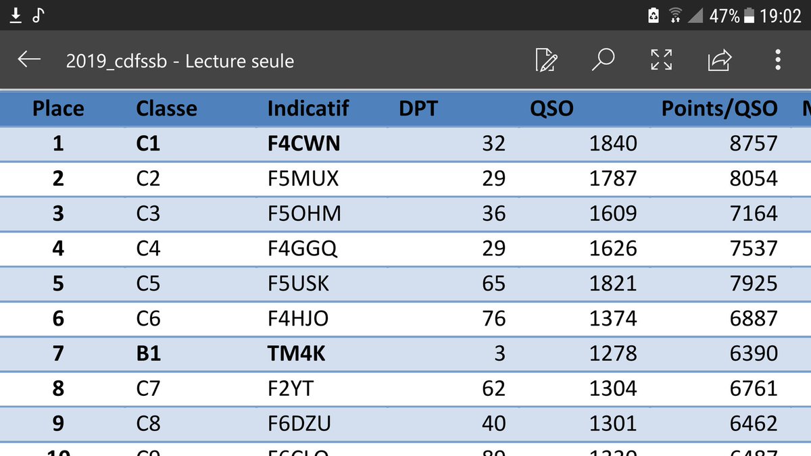Select cell F4GGQ

tap(302, 249)
